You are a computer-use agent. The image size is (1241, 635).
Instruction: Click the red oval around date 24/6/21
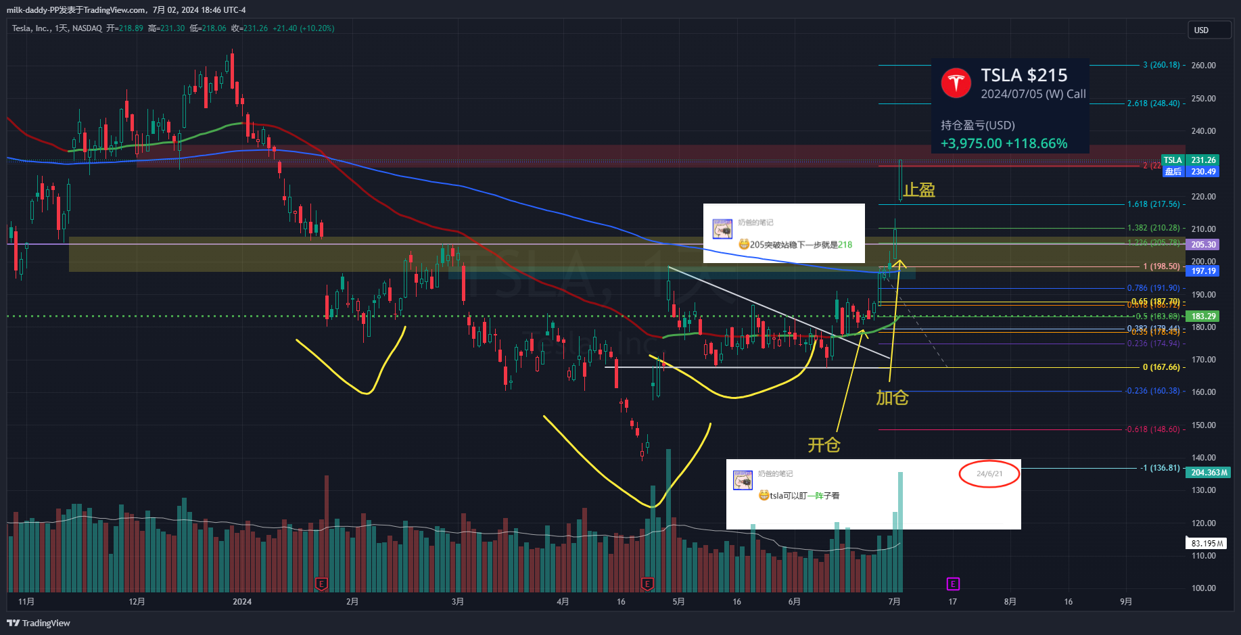point(989,474)
